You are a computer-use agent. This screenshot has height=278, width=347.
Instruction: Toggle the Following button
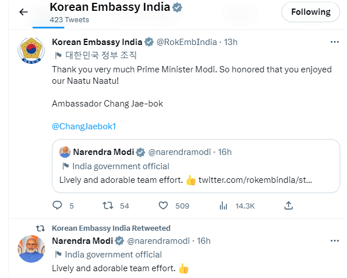[x=311, y=12]
